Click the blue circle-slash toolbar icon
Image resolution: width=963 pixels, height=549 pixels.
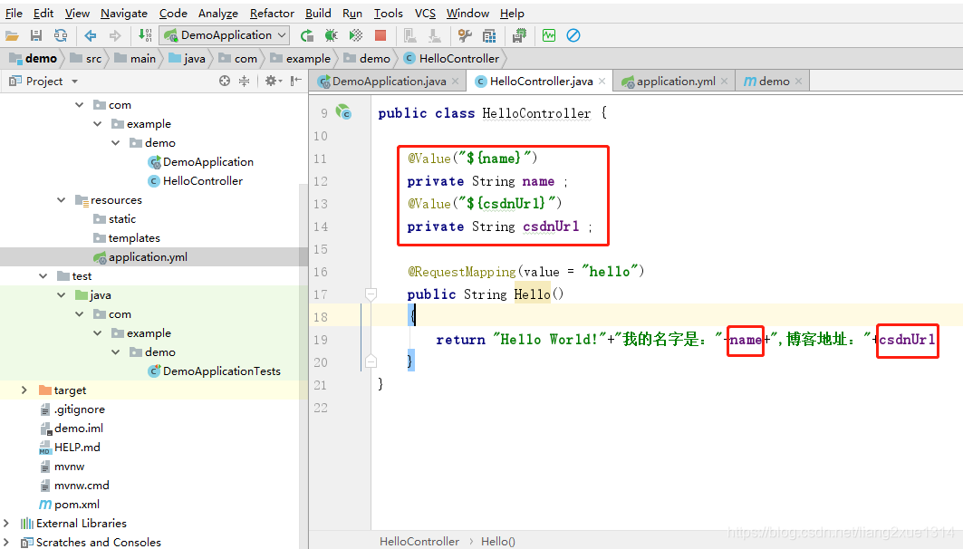pos(573,35)
